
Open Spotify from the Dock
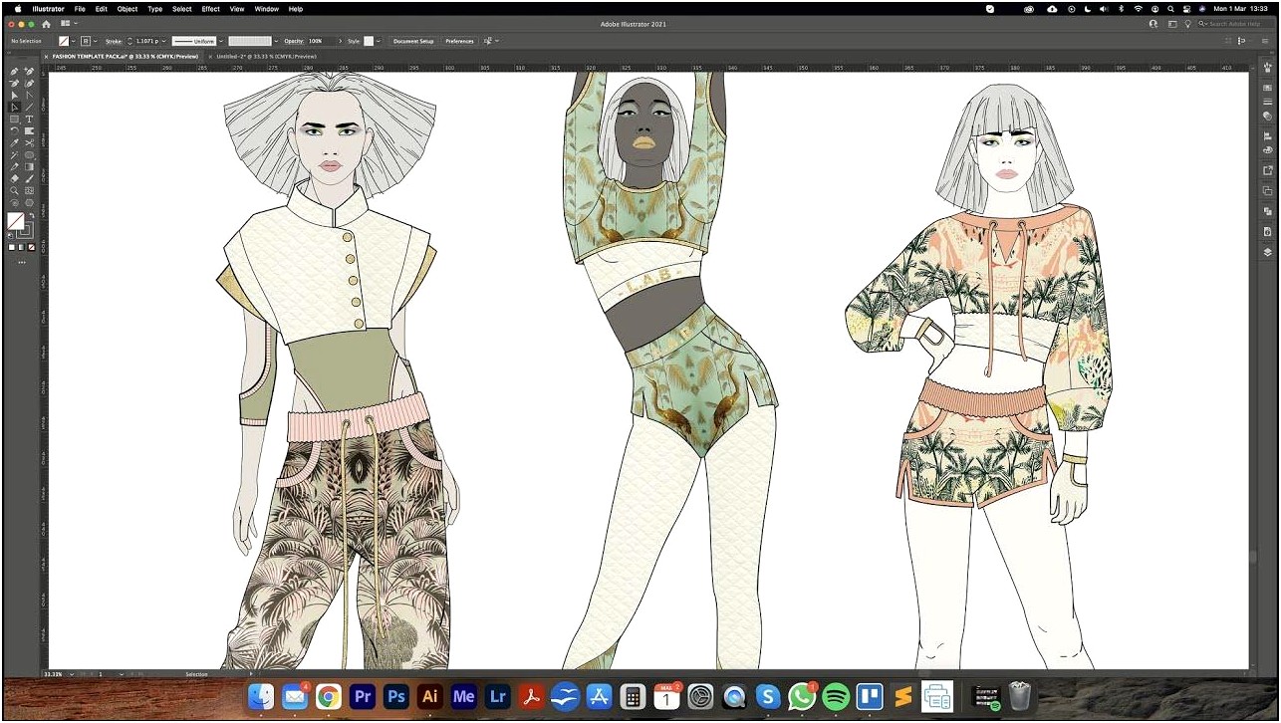pos(836,697)
